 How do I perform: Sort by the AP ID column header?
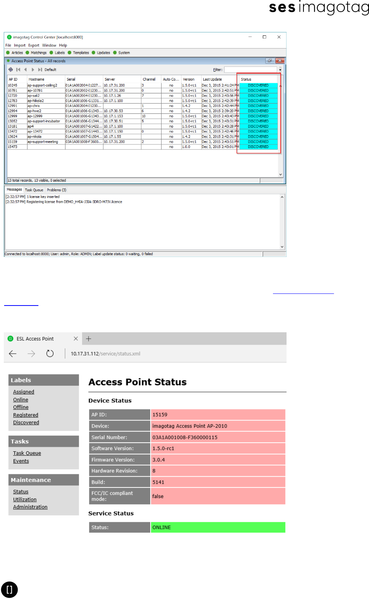click(x=17, y=79)
